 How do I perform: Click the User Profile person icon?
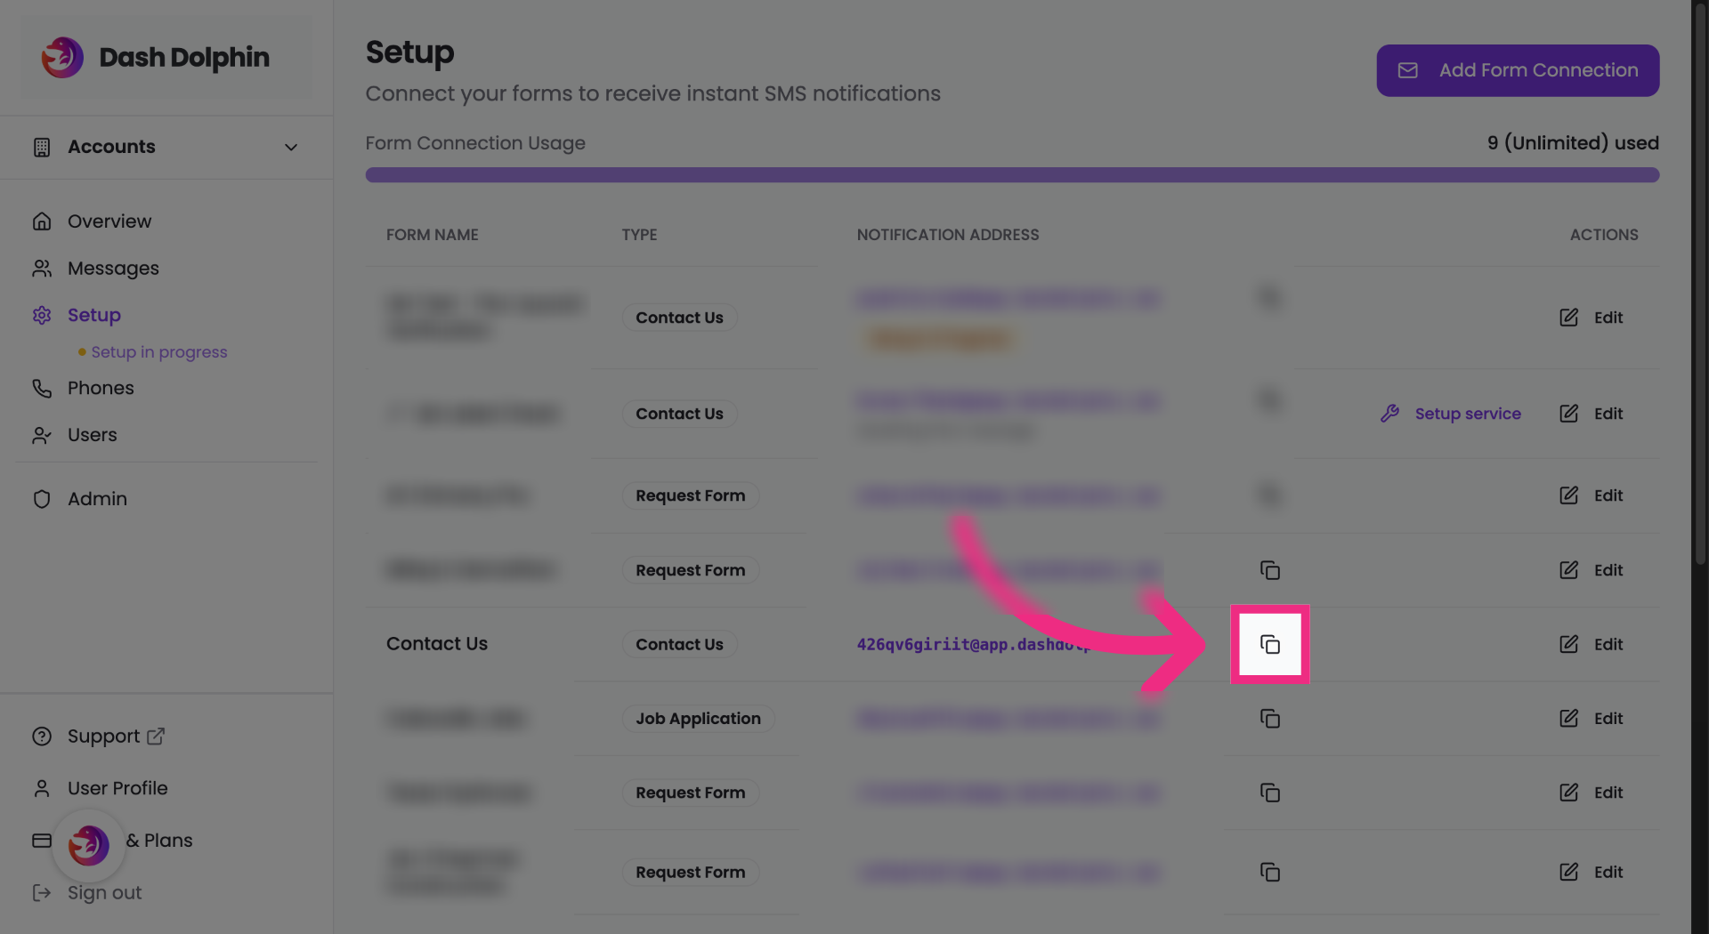coord(42,789)
